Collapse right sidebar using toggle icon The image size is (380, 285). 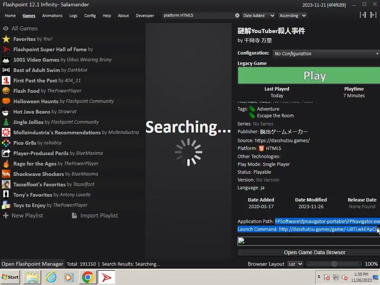[x=373, y=15]
